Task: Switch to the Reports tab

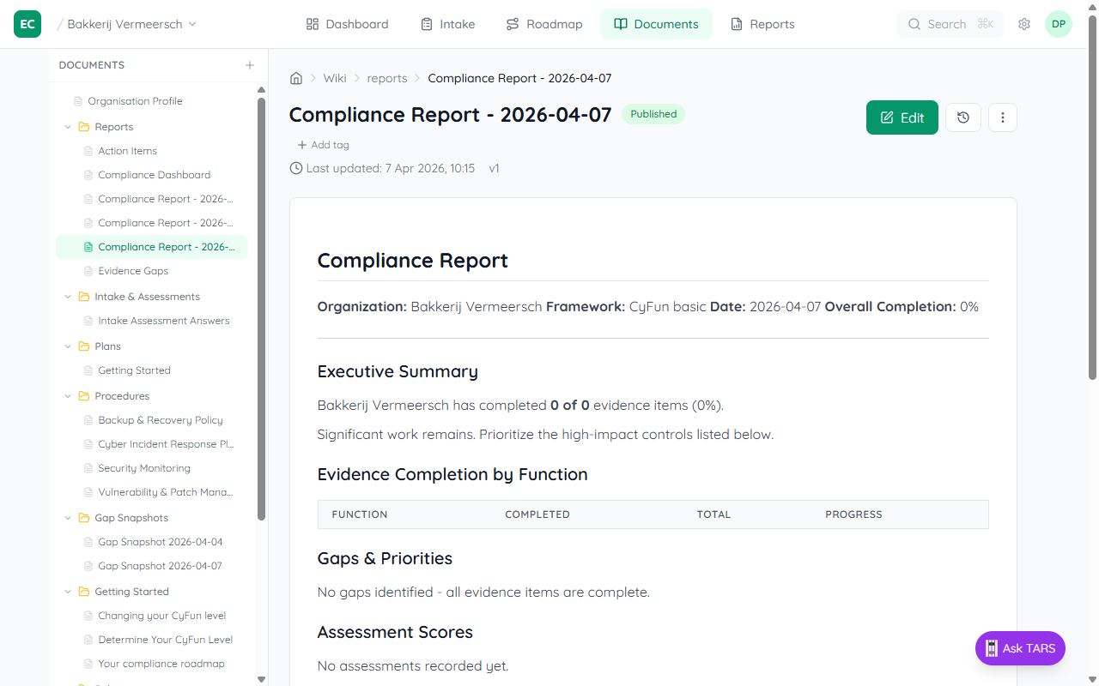Action: pos(762,23)
